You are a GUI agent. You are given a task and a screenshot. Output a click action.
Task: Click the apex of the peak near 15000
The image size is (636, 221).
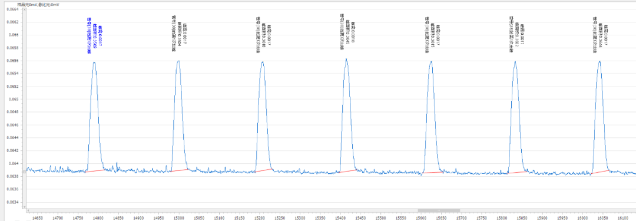(178, 61)
